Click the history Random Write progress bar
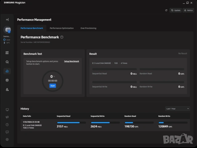This screenshot has width=197, height=148. click(x=173, y=123)
